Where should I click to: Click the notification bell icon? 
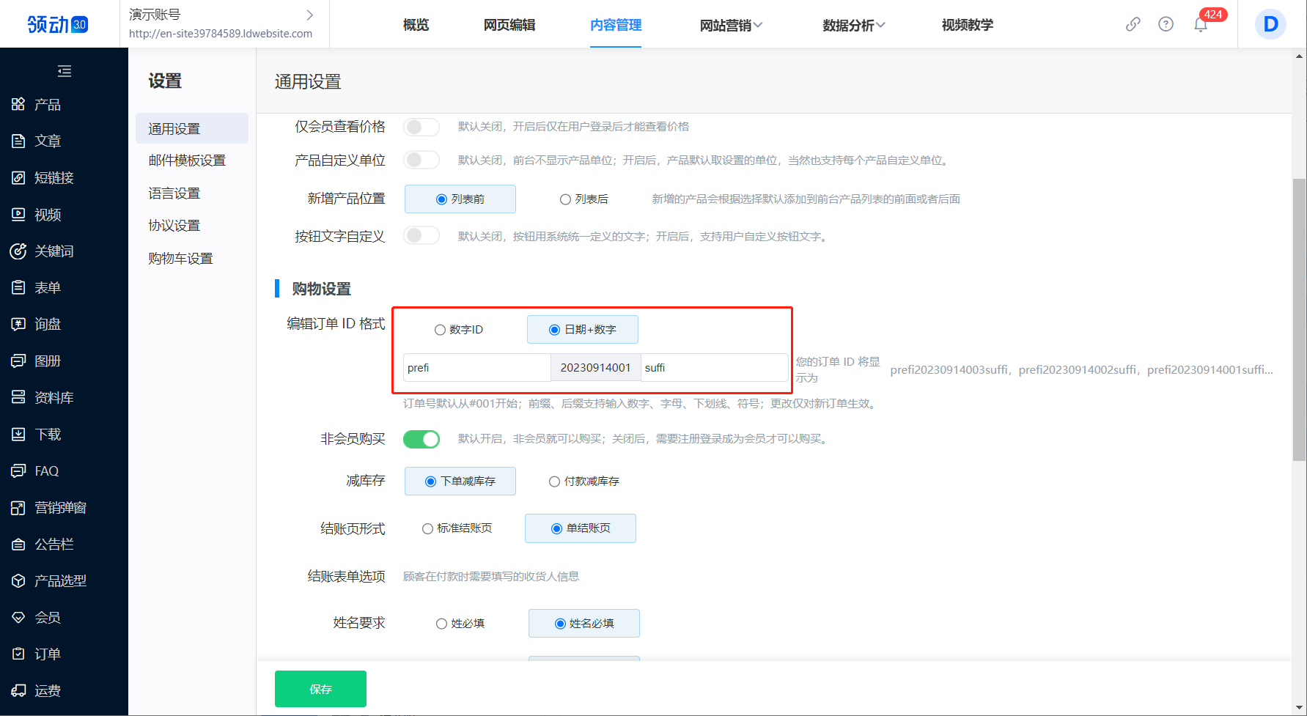coord(1201,25)
